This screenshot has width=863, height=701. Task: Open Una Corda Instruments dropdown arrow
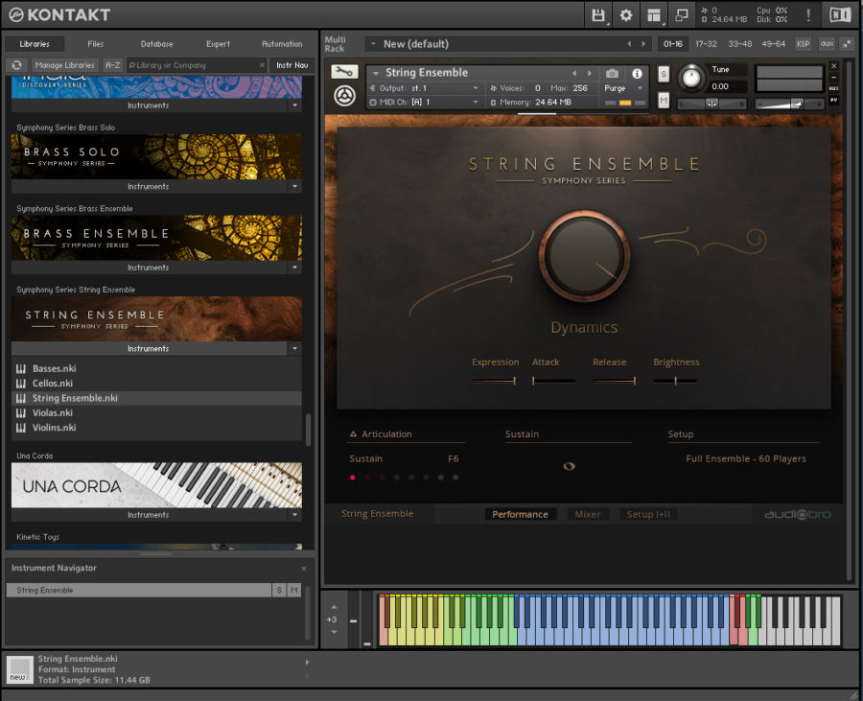(295, 515)
